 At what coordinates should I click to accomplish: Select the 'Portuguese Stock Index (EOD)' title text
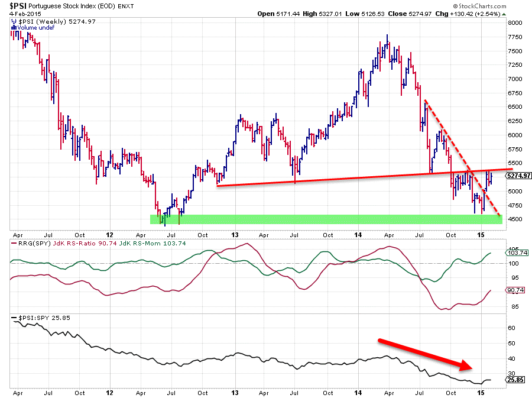[72, 6]
